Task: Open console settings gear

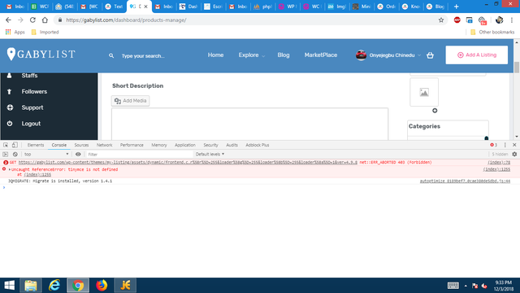Action: click(514, 154)
